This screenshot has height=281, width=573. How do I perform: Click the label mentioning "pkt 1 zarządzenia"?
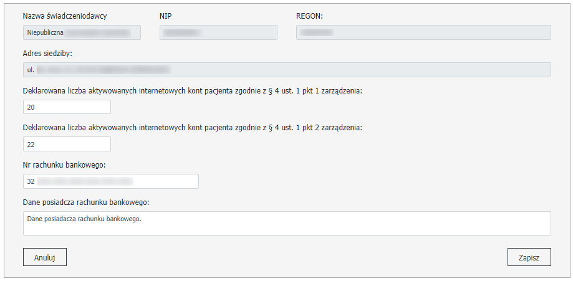(192, 90)
